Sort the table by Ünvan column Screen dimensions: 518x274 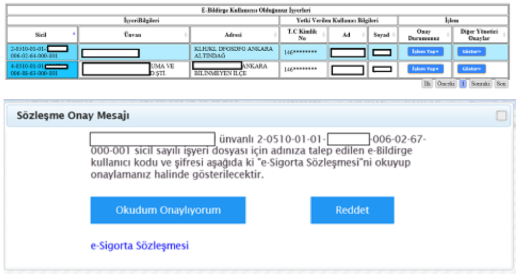pos(134,35)
